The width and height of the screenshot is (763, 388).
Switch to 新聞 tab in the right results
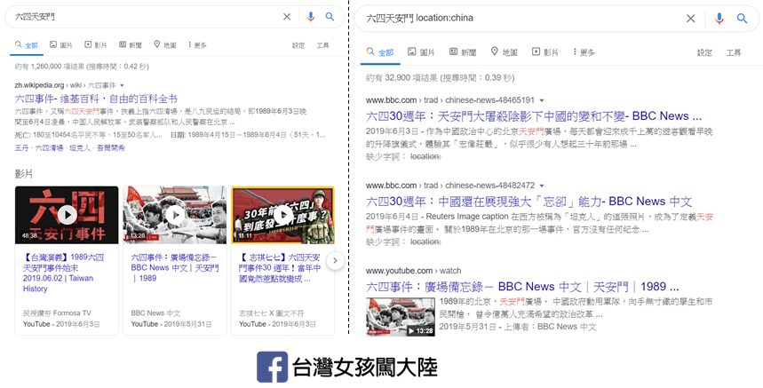pyautogui.click(x=462, y=52)
